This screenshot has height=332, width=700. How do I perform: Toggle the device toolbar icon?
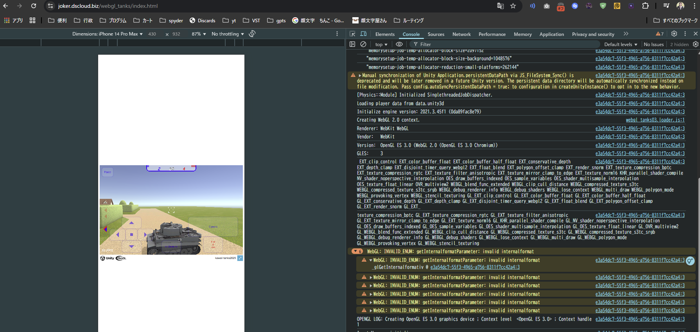[363, 34]
